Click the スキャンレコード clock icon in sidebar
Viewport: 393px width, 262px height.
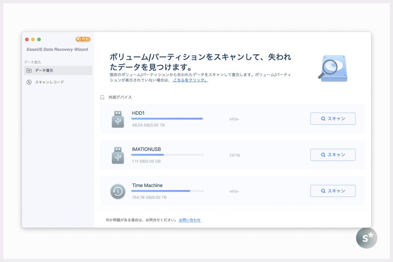[x=29, y=82]
